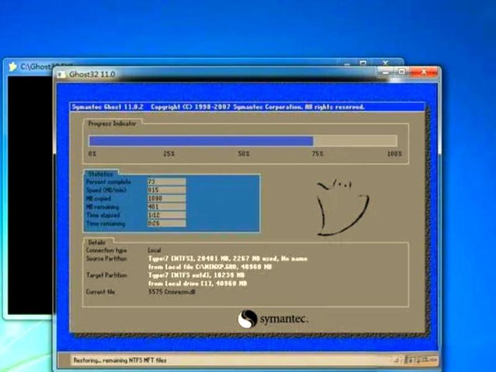Click the C:\Ghost32.EXE window icon

(12, 66)
